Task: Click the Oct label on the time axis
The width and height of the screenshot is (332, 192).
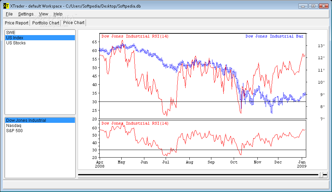Action: point(234,162)
